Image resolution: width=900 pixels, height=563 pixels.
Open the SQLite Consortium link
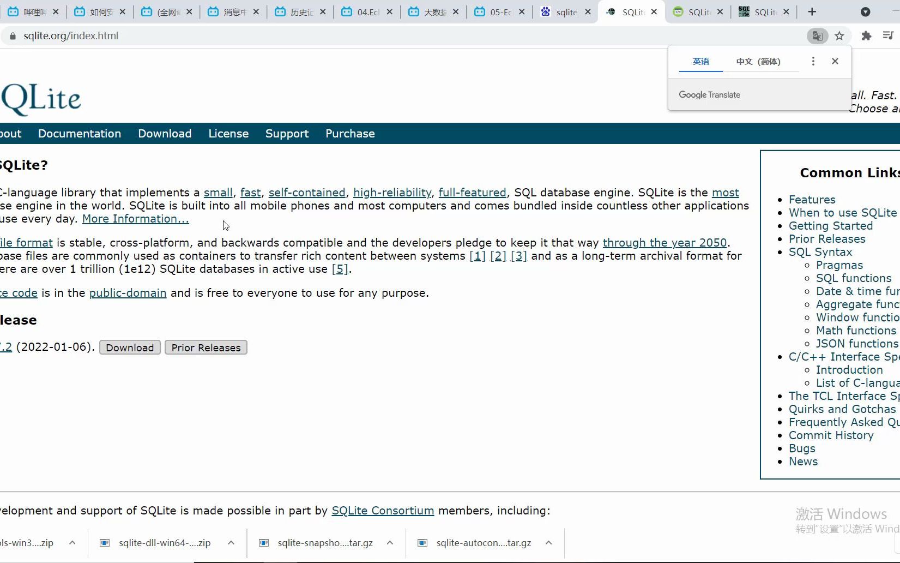[x=383, y=511]
